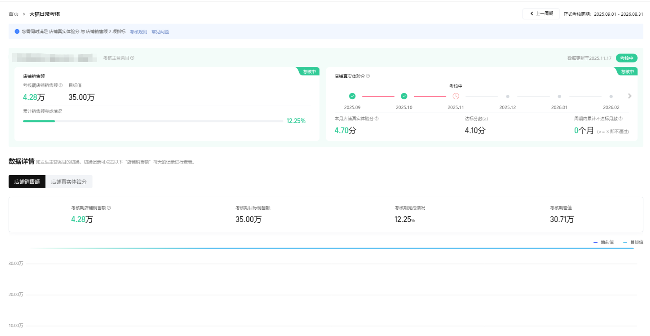Viewport: 650px width, 336px height.
Task: Go to previous period with 上一周期
Action: pos(541,14)
